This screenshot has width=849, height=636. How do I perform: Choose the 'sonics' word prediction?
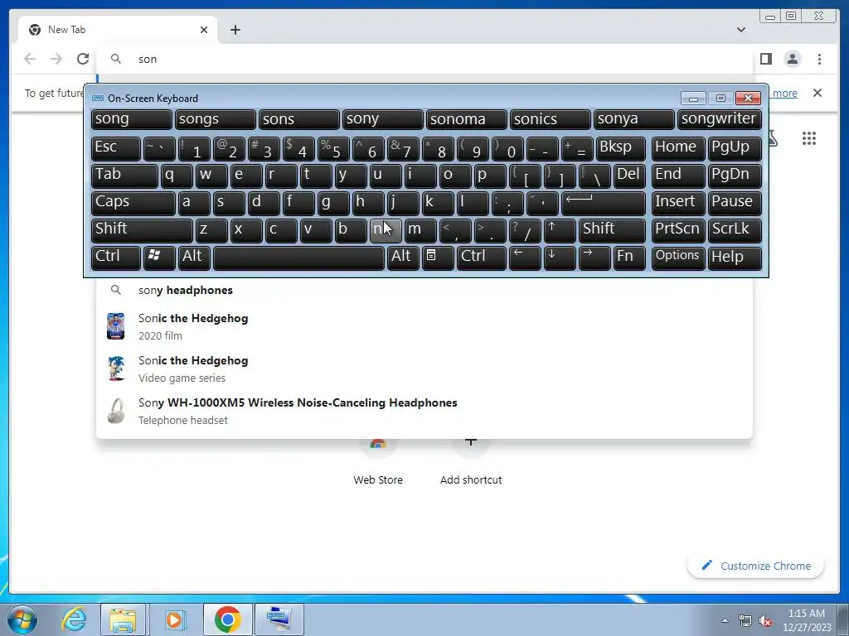pyautogui.click(x=551, y=119)
